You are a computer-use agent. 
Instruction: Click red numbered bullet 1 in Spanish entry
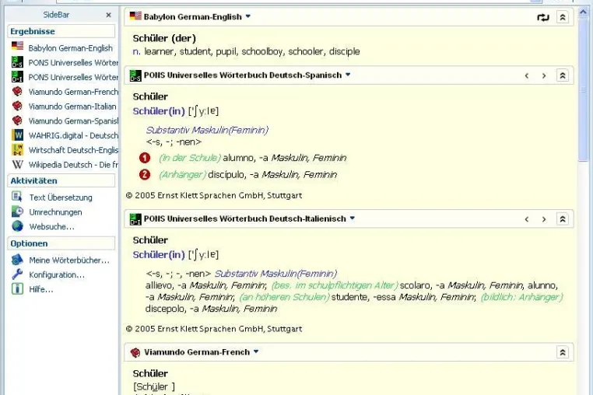click(x=145, y=158)
